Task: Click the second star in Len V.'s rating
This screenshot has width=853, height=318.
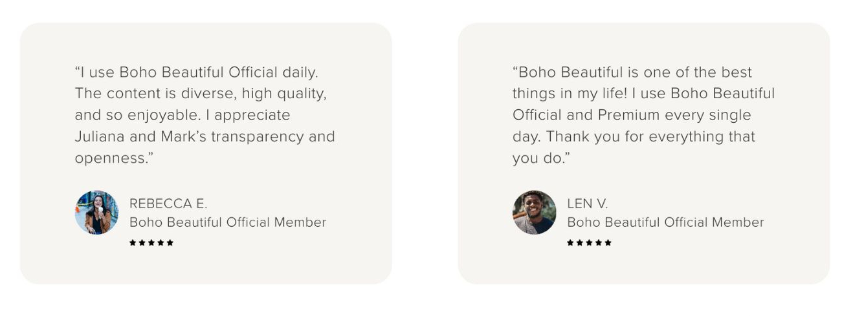Action: click(x=580, y=242)
